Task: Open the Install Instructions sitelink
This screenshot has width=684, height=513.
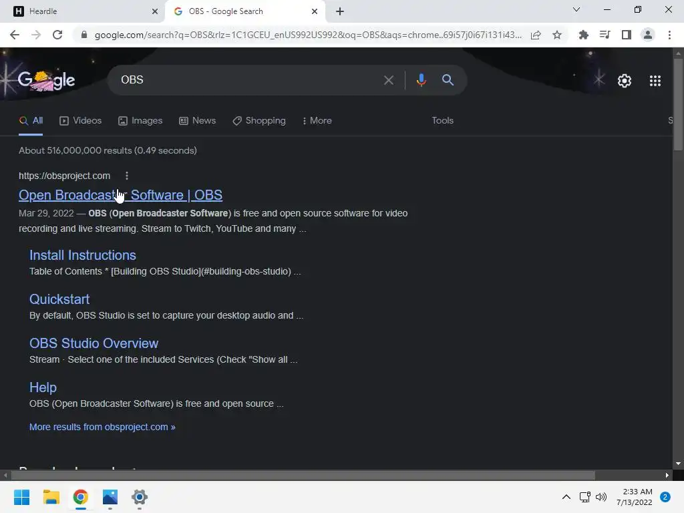Action: click(x=82, y=255)
